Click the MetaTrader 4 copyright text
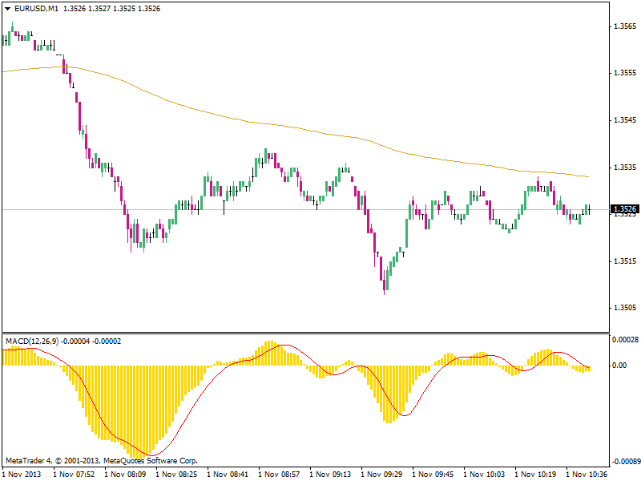The height and width of the screenshot is (481, 641). [102, 460]
